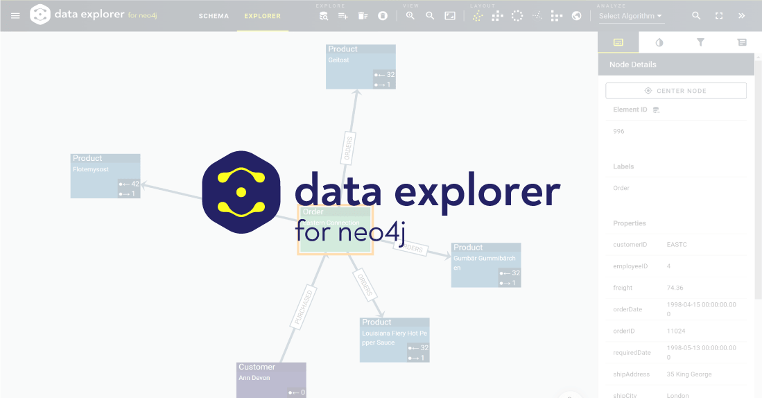The width and height of the screenshot is (762, 398).
Task: Click the employeeID value 4
Action: pyautogui.click(x=668, y=266)
